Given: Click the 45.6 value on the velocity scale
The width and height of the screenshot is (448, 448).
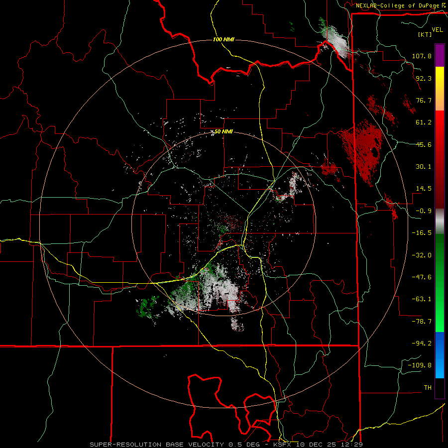Looking at the screenshot, I should coord(424,144).
